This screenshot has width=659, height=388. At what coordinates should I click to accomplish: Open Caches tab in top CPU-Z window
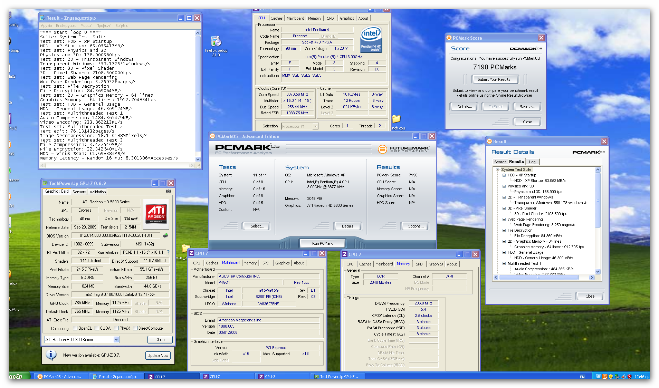point(276,18)
